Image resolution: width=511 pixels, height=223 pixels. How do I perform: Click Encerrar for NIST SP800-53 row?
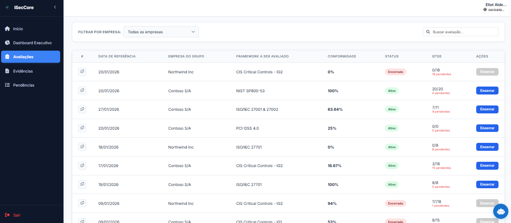coord(487,91)
